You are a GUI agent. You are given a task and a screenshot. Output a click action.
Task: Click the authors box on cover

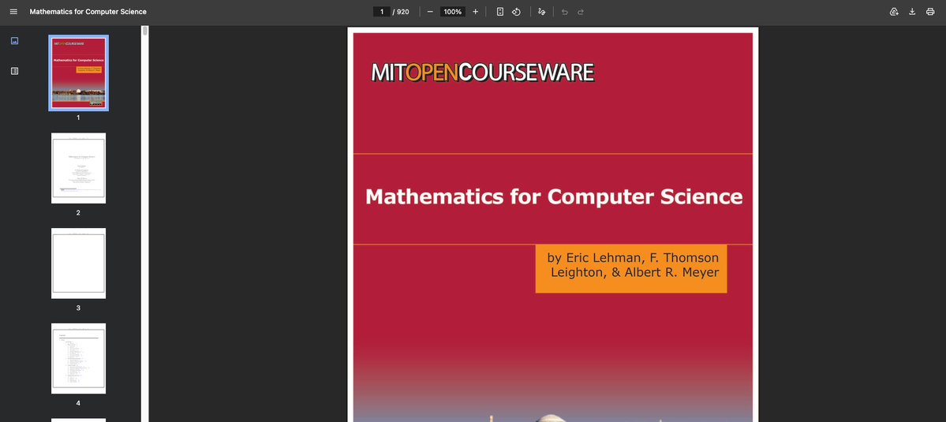coord(631,269)
